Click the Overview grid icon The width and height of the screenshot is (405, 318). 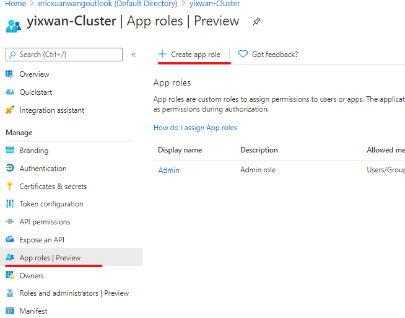9,74
